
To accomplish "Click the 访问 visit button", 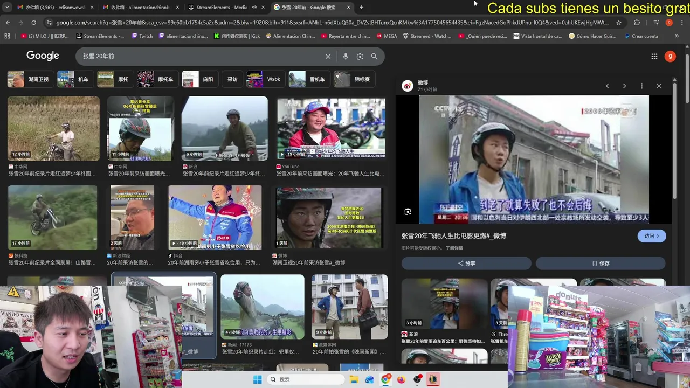I will (652, 236).
